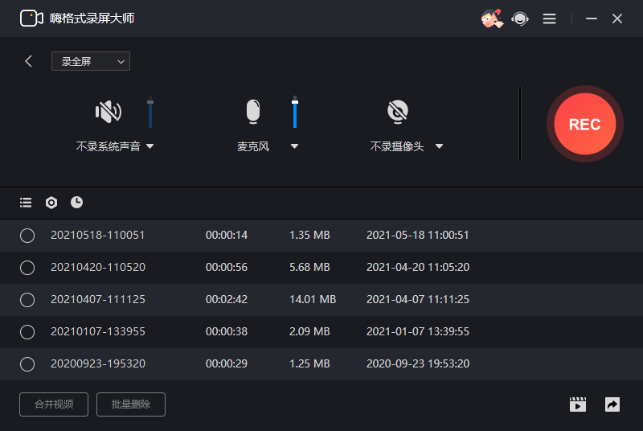Click the microphone icon
The width and height of the screenshot is (643, 431).
coord(253,112)
